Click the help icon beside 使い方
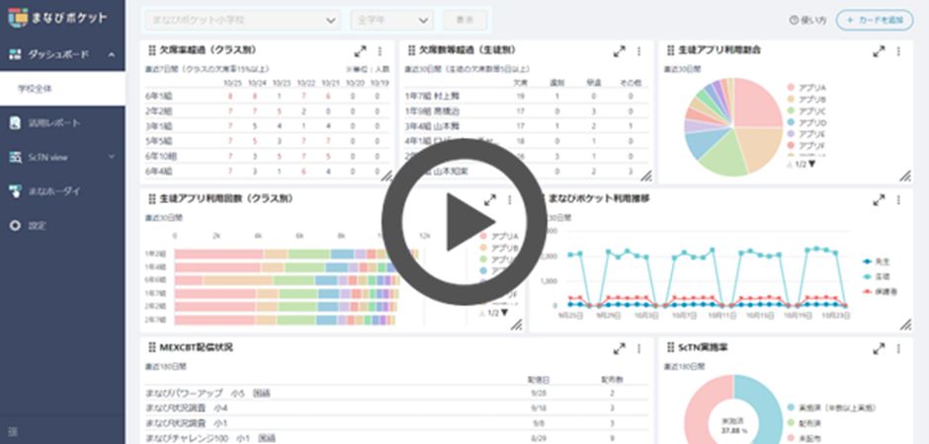 pos(794,20)
